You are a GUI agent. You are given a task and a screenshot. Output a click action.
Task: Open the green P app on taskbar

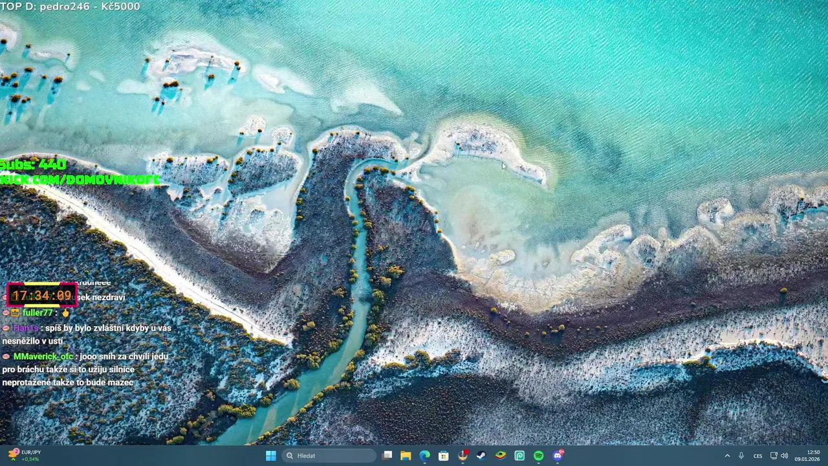coord(519,456)
